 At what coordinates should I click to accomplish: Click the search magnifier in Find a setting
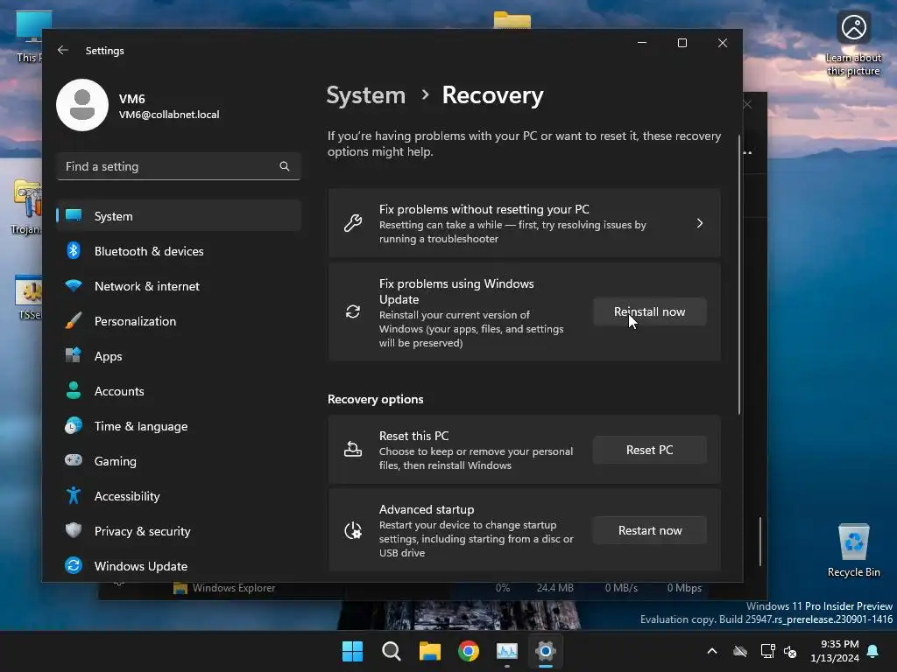pos(285,166)
